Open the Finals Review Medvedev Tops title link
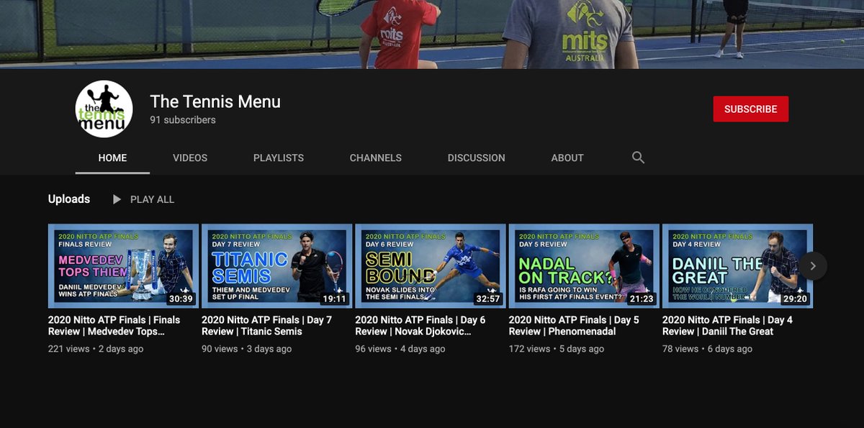 114,326
